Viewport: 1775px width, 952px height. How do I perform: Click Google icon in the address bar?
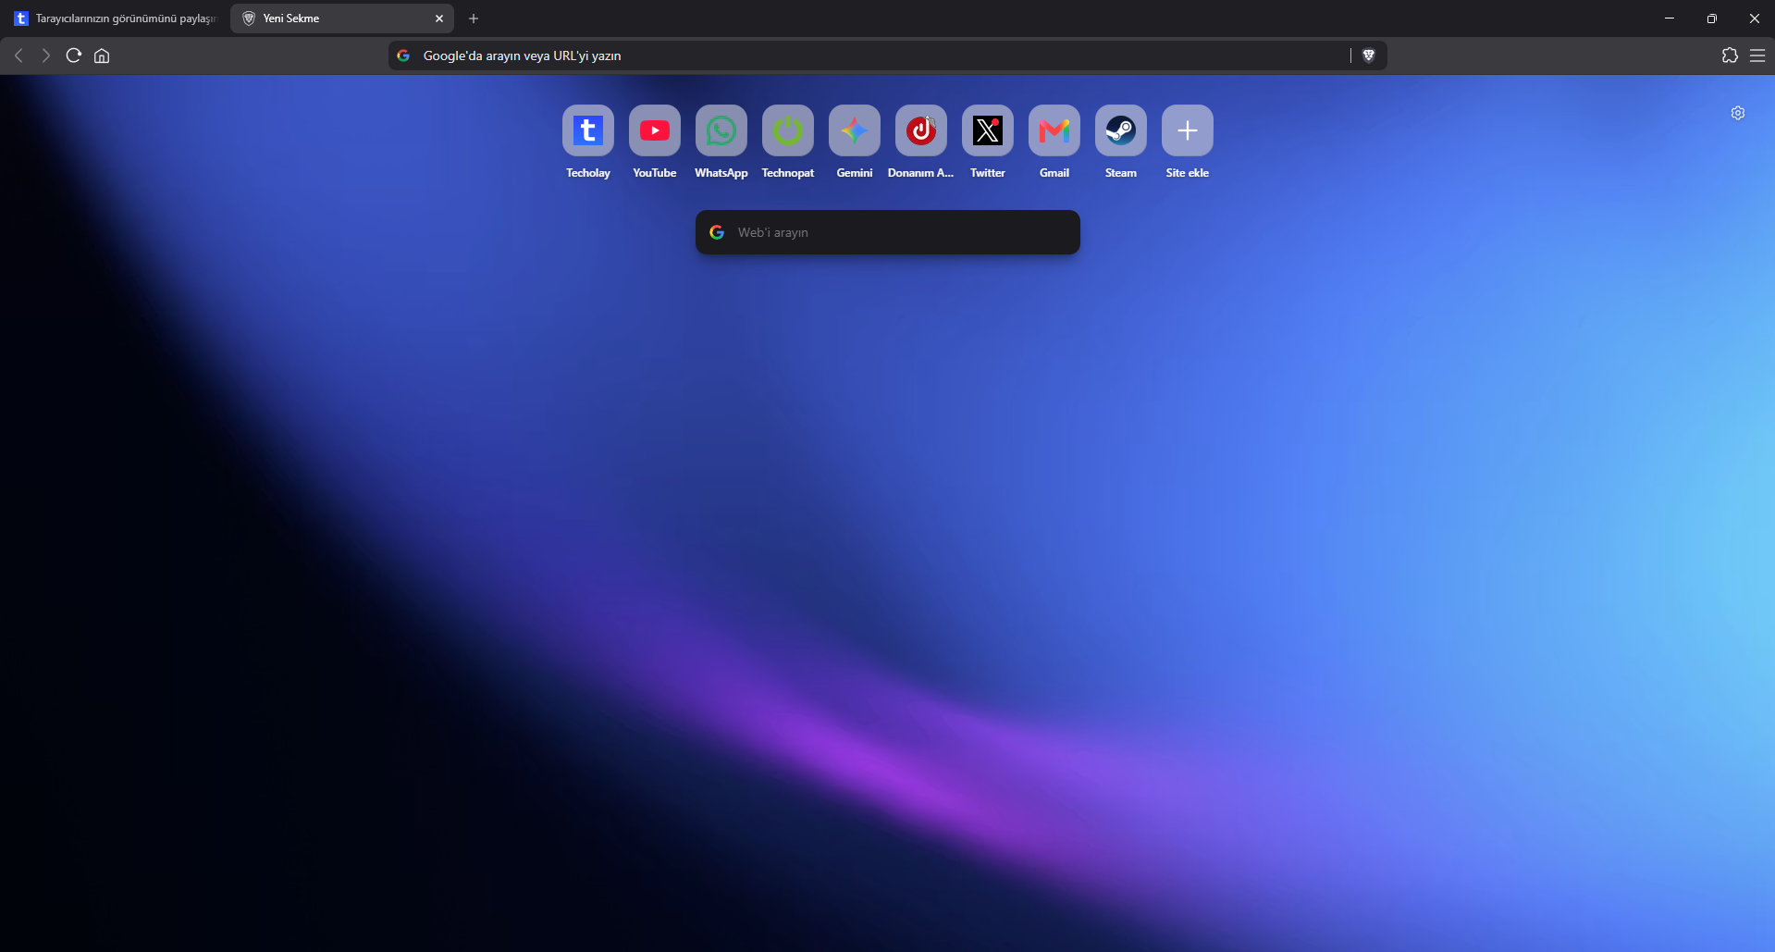[x=403, y=56]
